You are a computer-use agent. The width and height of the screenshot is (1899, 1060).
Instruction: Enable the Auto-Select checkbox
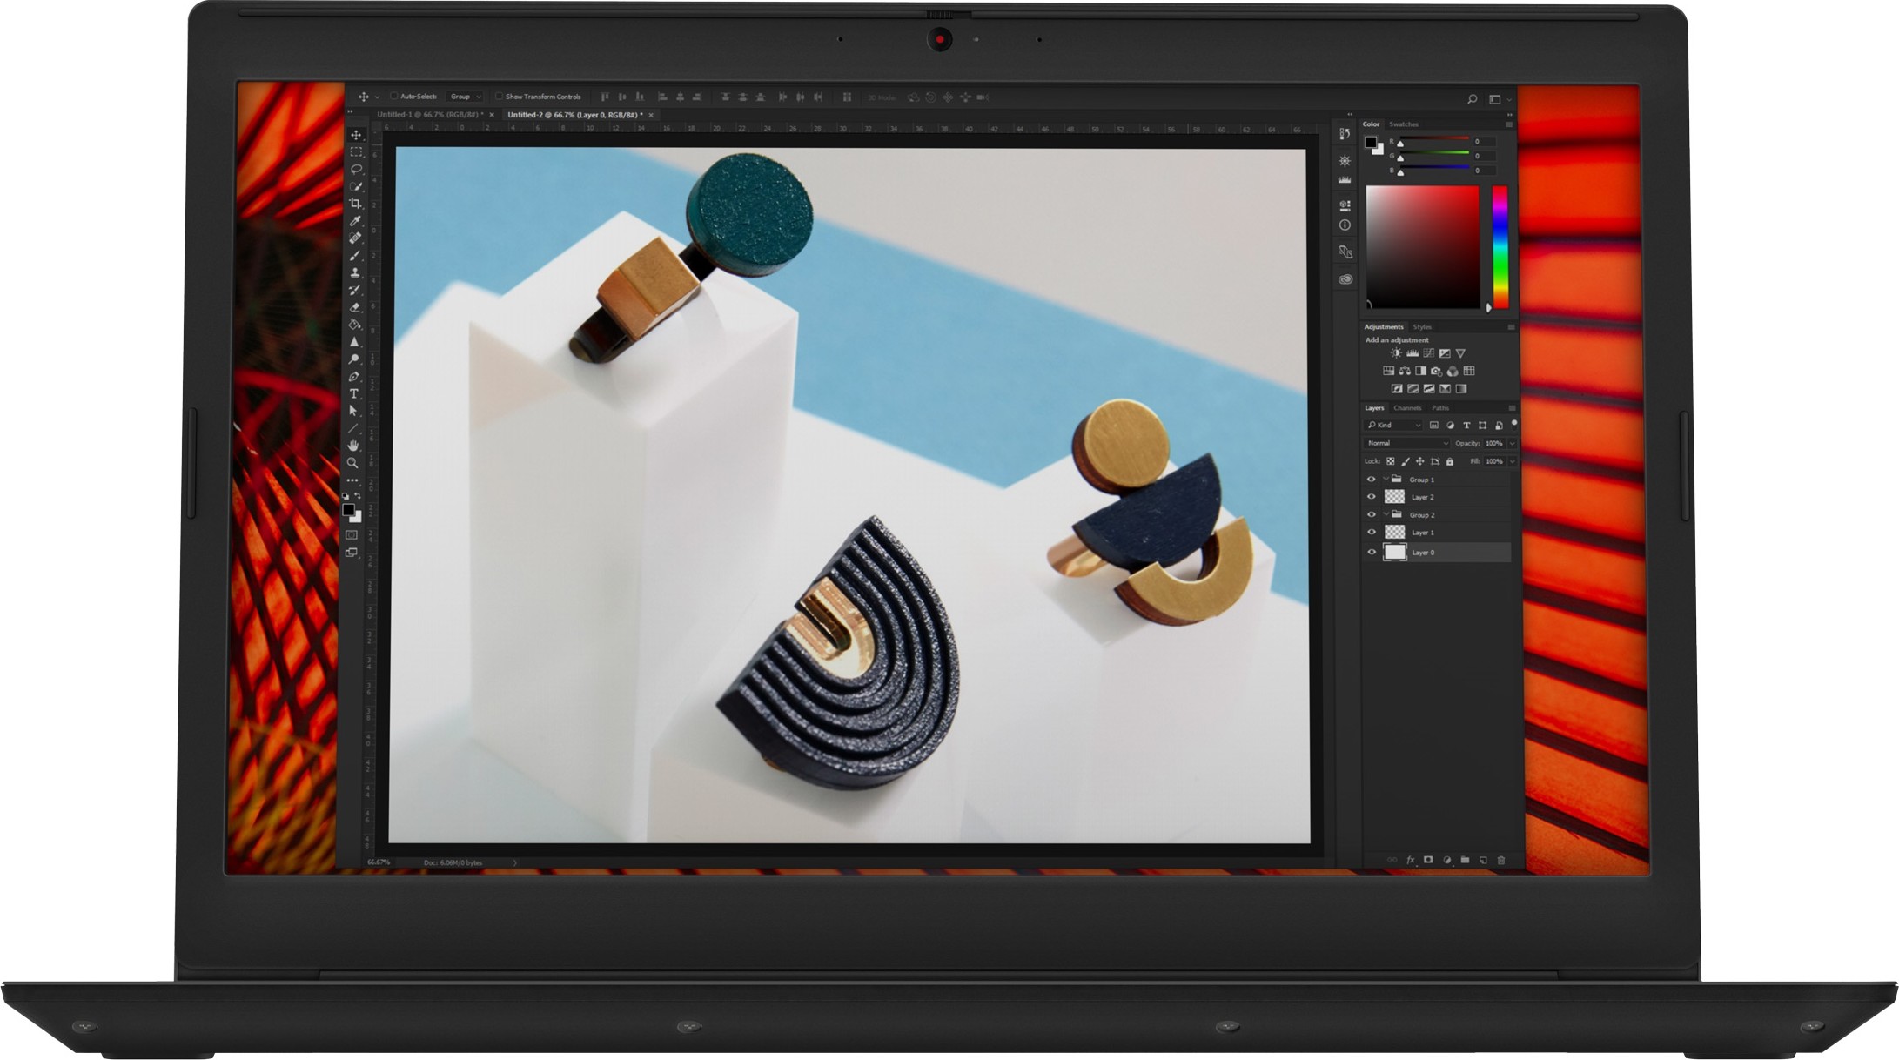pos(394,97)
